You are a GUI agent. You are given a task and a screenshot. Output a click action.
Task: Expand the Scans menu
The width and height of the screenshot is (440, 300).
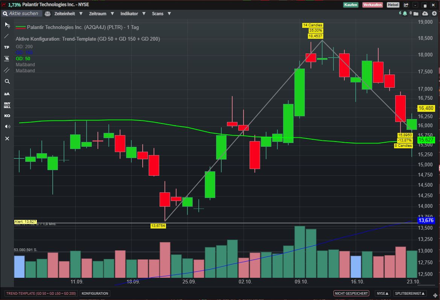tap(161, 14)
